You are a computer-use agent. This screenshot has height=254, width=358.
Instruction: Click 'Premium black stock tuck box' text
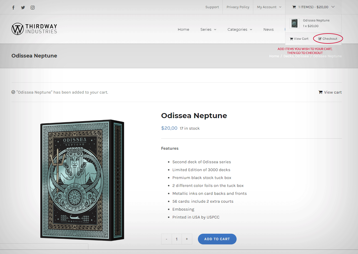(x=202, y=178)
